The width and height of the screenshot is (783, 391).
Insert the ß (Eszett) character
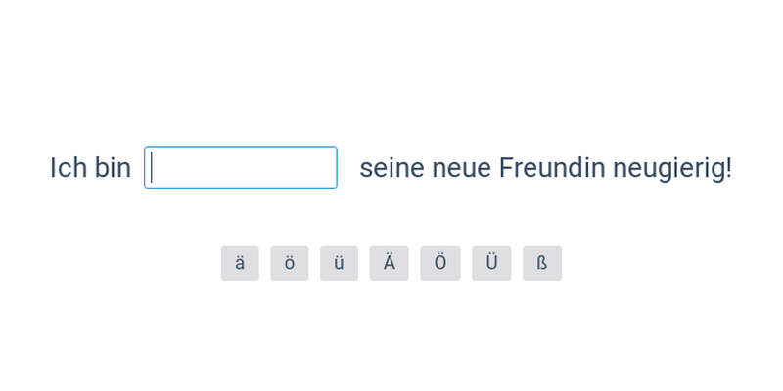(x=542, y=263)
